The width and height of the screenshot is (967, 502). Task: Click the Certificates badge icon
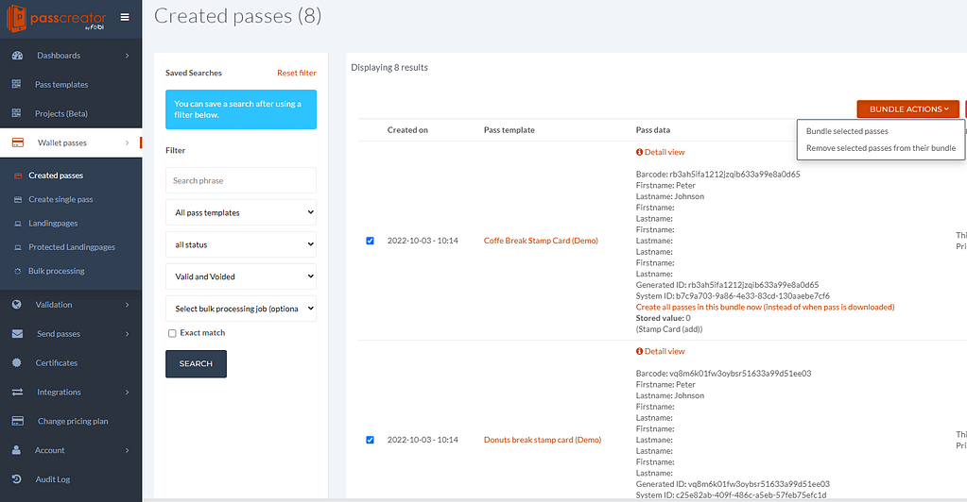click(x=17, y=362)
